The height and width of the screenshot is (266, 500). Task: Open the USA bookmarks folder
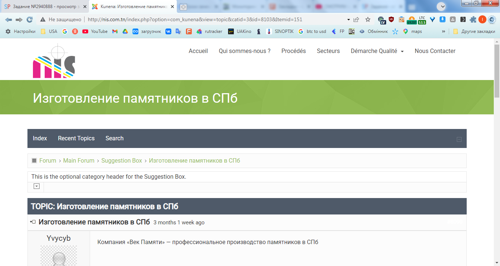[x=49, y=31]
